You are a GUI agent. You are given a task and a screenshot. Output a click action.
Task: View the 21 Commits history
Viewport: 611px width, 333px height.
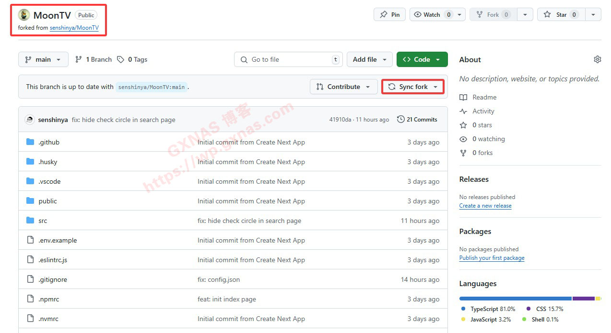(417, 120)
